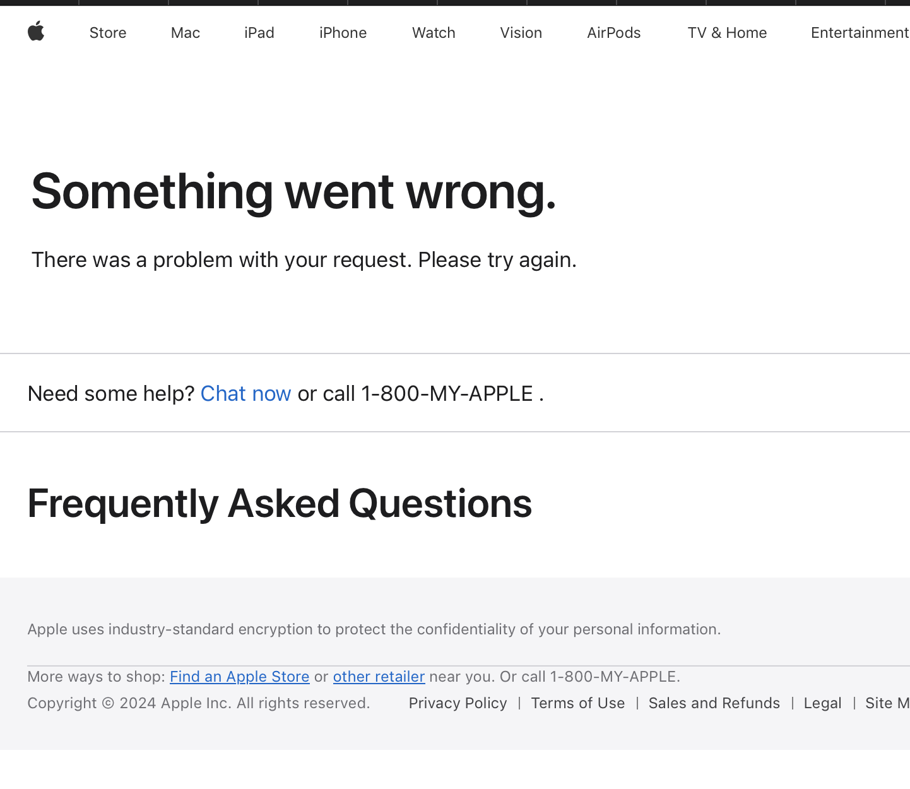
Task: Open the Store menu item
Action: [108, 33]
